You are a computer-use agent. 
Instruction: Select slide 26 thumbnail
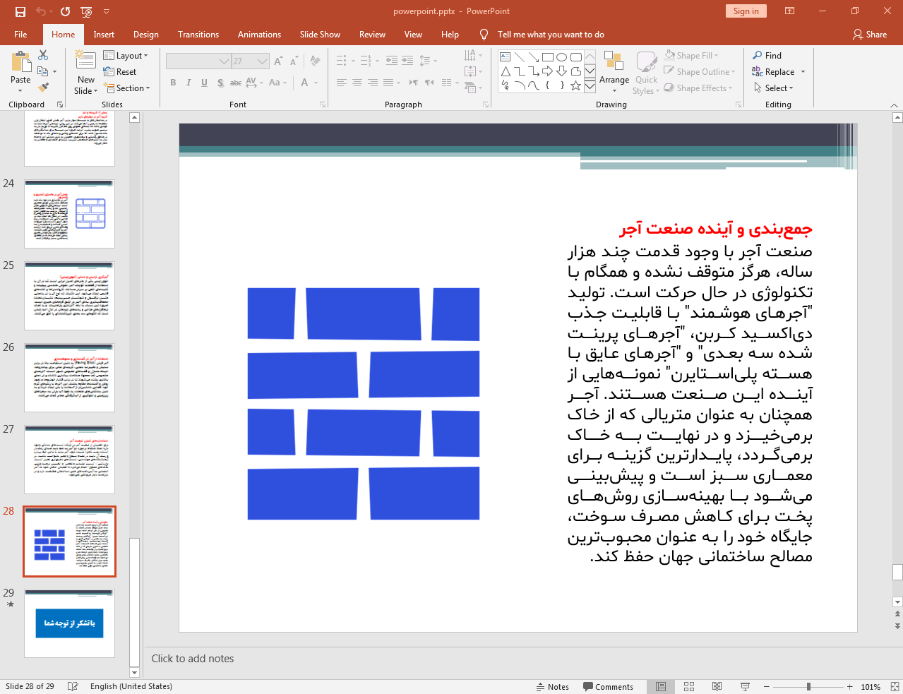69,378
